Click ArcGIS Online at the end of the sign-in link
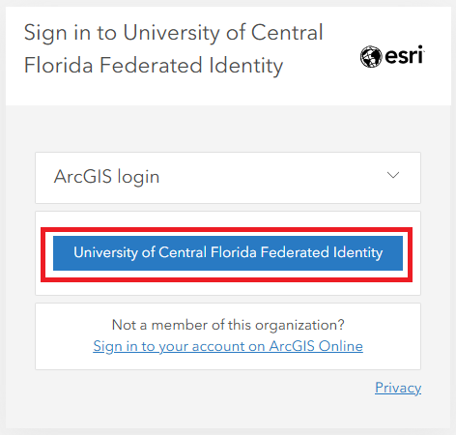The image size is (456, 435). (x=316, y=346)
